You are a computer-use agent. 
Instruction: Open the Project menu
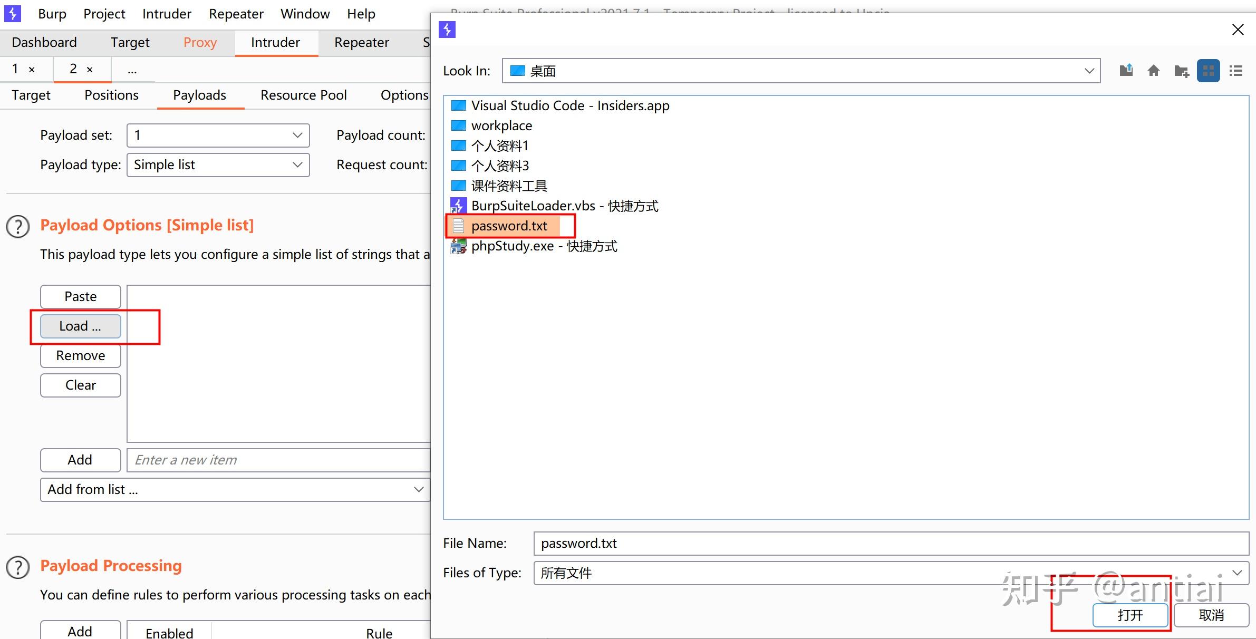104,14
